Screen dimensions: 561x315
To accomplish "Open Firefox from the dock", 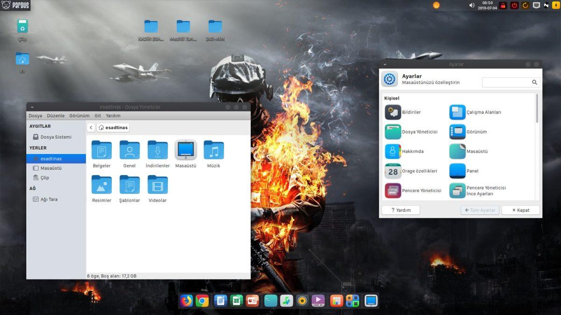I will (x=187, y=301).
